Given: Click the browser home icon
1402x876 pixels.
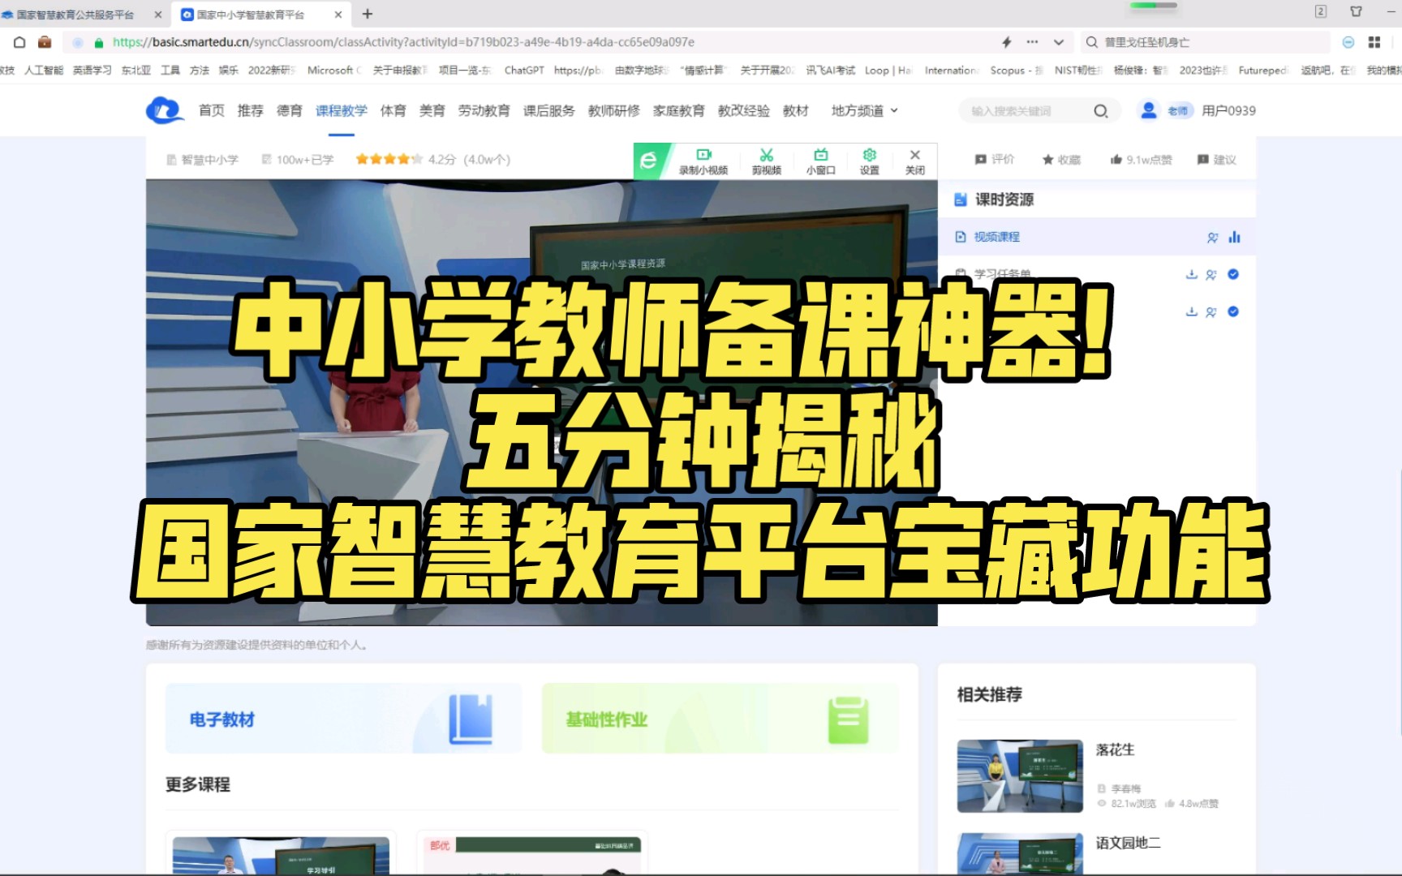Looking at the screenshot, I should tap(19, 42).
